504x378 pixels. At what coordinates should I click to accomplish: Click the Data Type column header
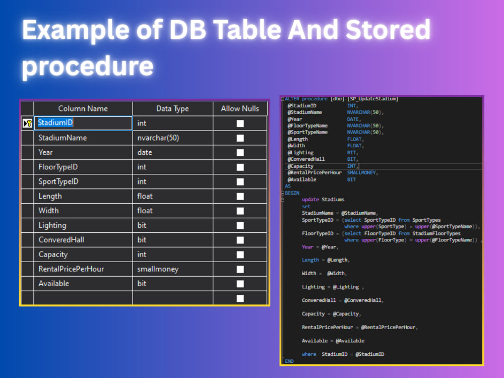point(172,109)
